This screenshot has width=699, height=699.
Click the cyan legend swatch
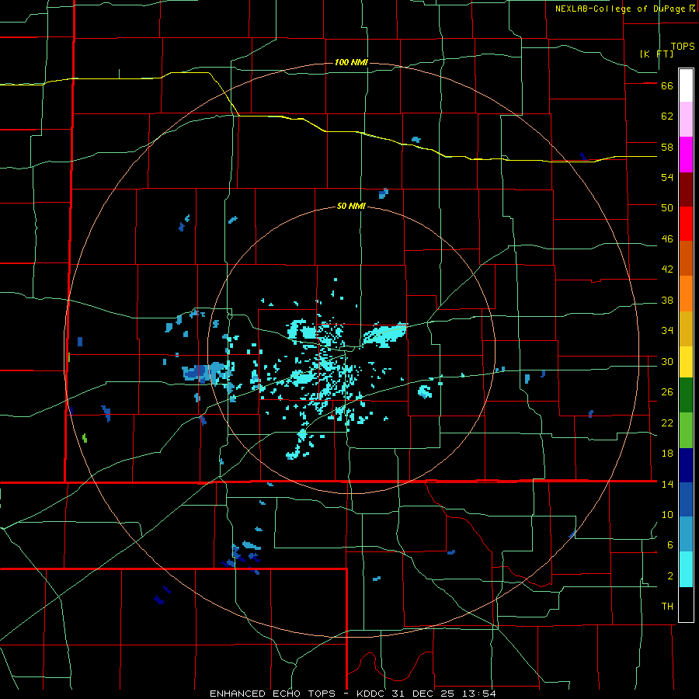point(686,569)
